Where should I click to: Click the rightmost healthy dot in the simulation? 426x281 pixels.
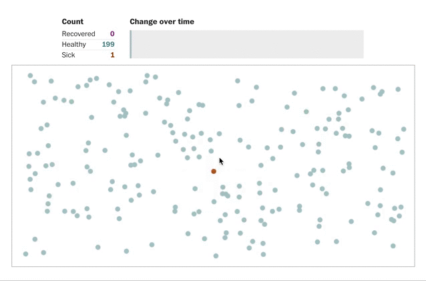[x=404, y=129]
